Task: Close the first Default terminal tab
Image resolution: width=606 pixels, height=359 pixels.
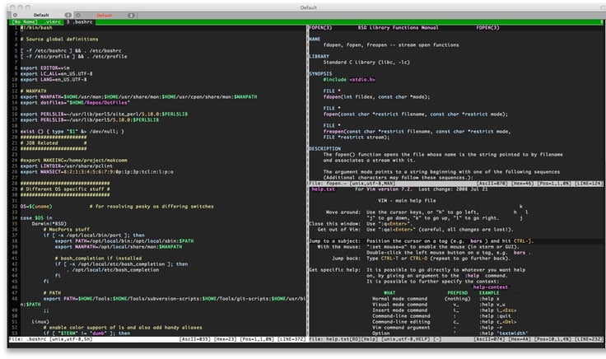Action: point(15,15)
